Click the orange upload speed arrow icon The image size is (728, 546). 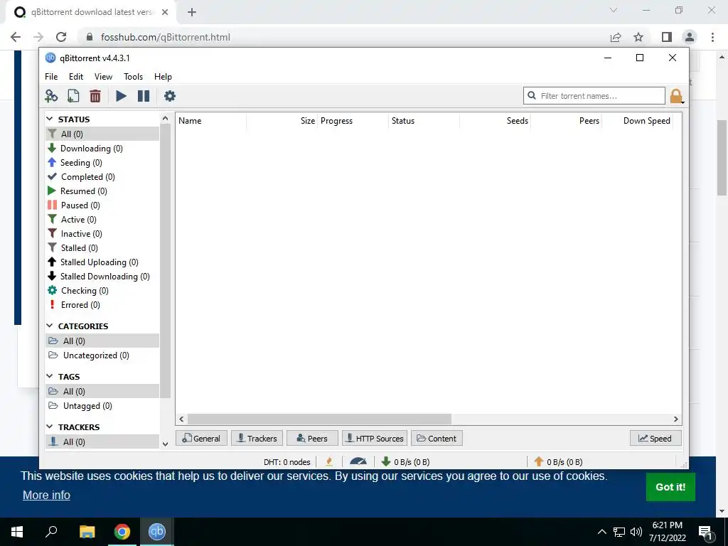tap(539, 461)
